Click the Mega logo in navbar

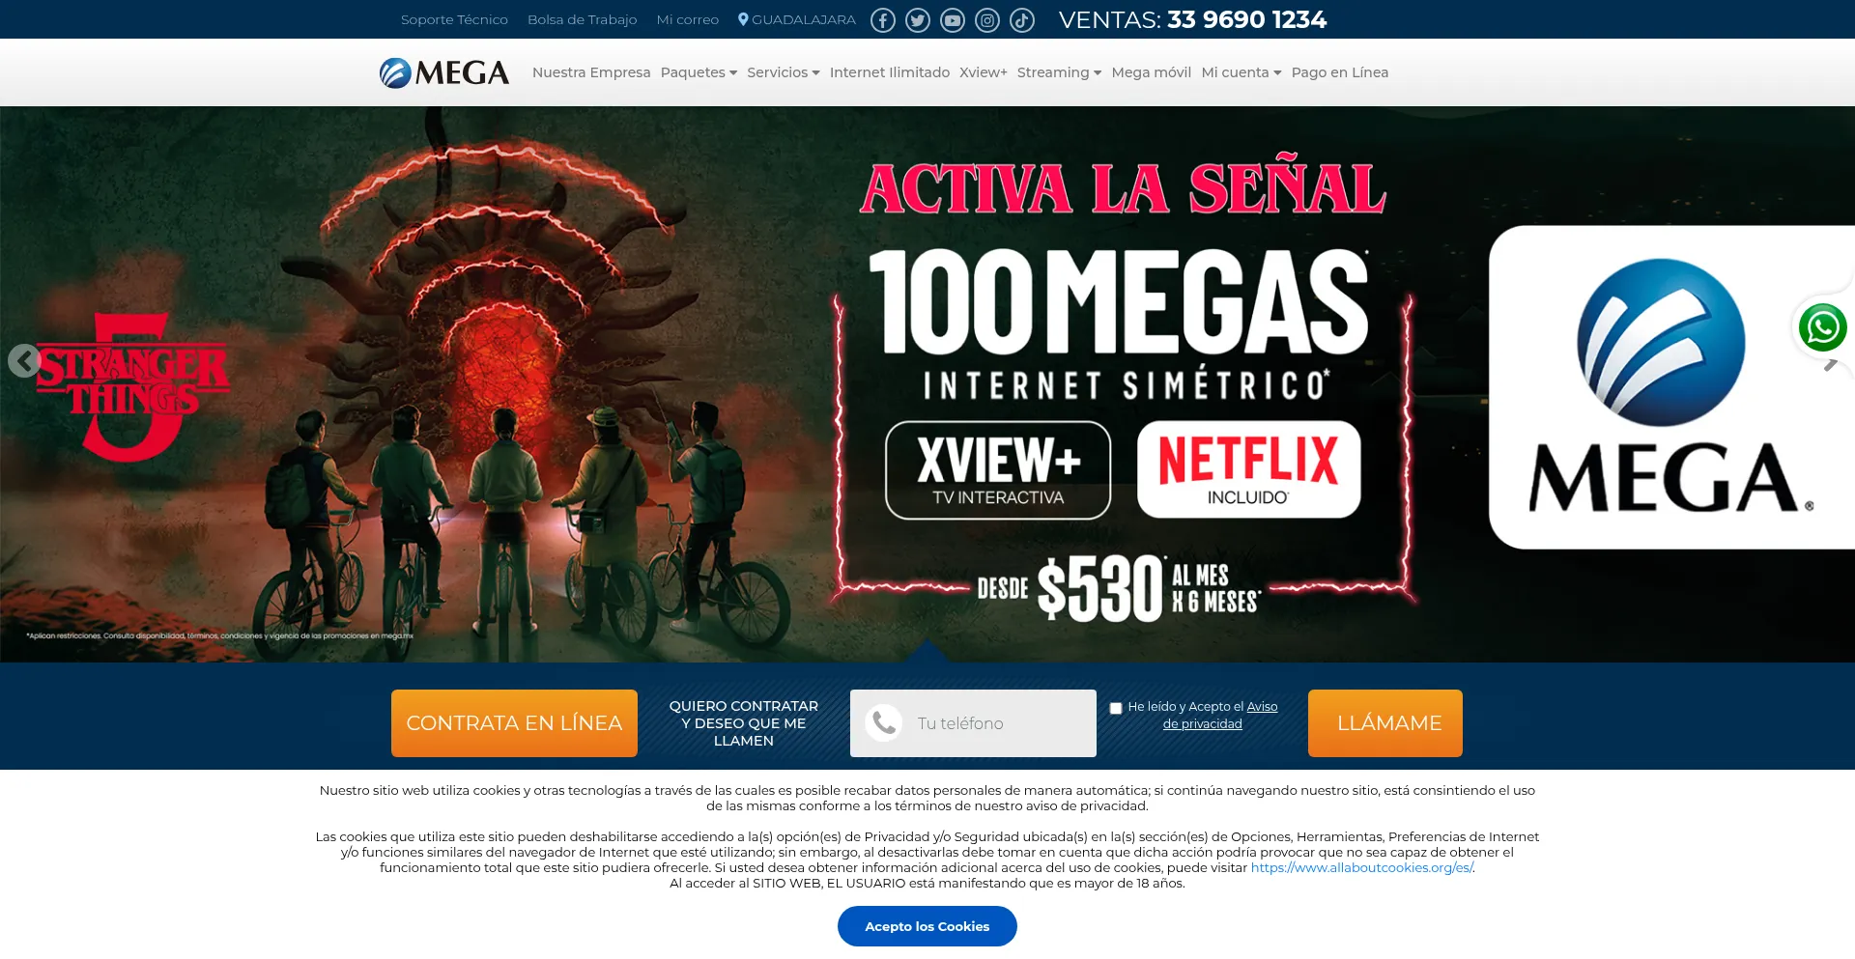(444, 72)
